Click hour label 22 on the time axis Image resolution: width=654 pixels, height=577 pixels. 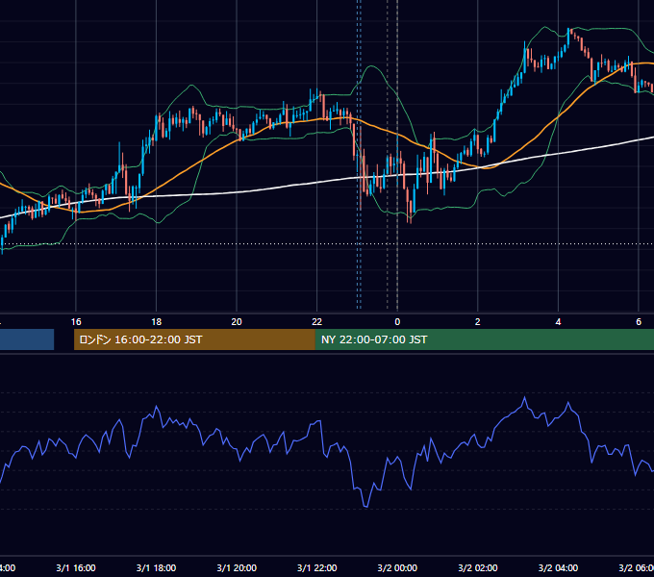tap(317, 322)
